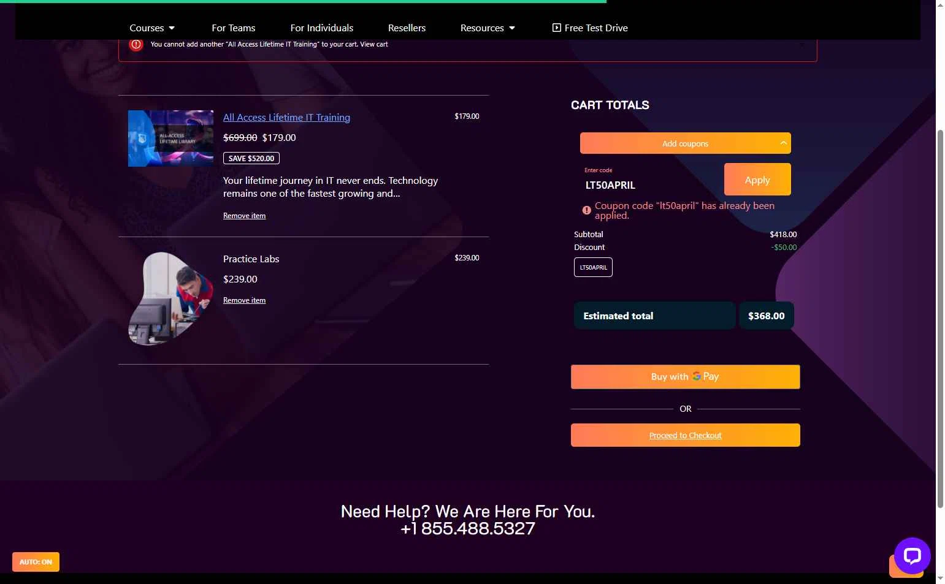Remove the LT50APRIL coupon chip
Image resolution: width=945 pixels, height=584 pixels.
pos(593,267)
